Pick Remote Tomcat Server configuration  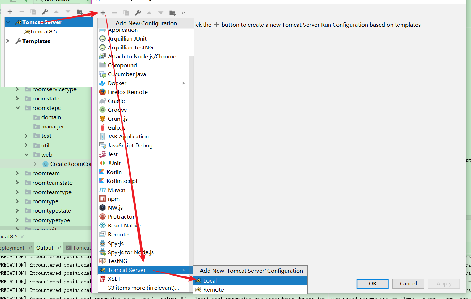coord(250,289)
